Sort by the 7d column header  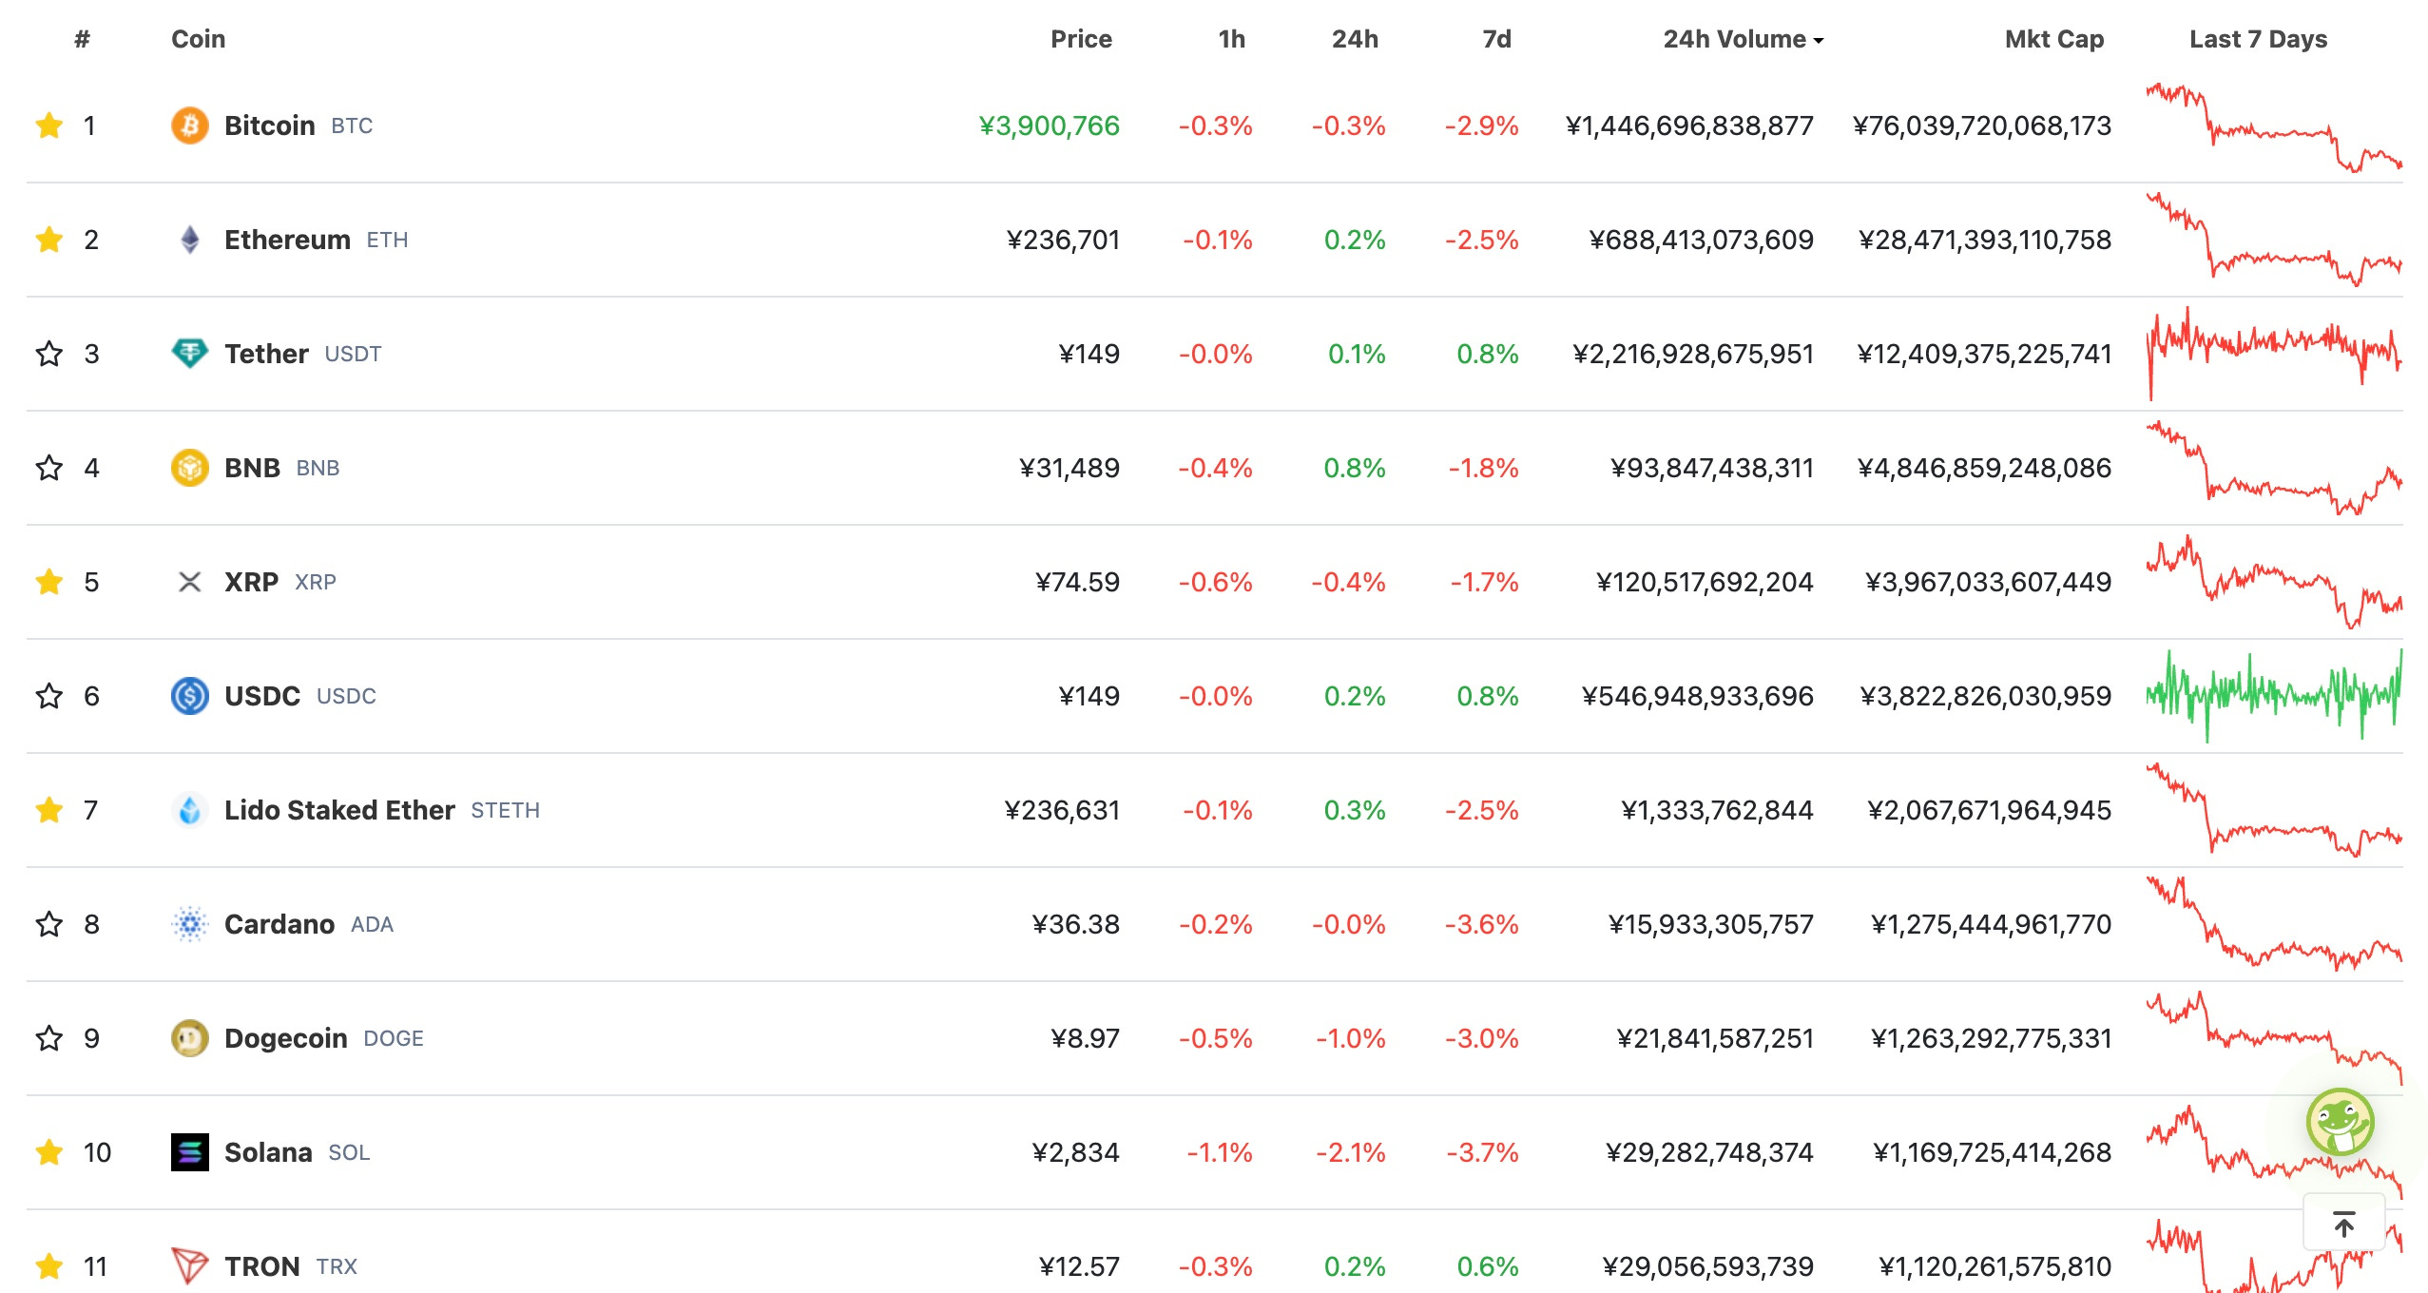pyautogui.click(x=1496, y=39)
